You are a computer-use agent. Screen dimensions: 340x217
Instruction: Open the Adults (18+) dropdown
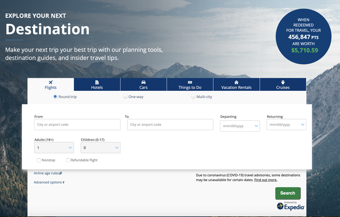pos(54,148)
